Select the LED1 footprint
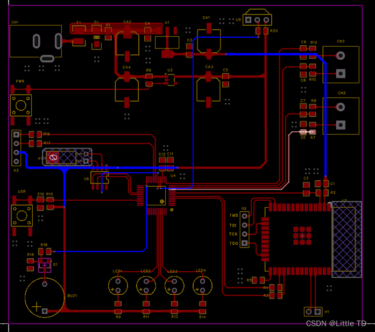This screenshot has height=332, width=375. 118,286
